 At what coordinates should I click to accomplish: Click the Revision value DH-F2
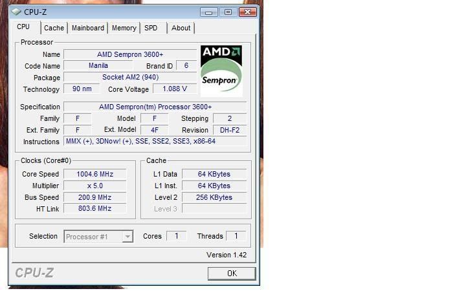(x=230, y=130)
